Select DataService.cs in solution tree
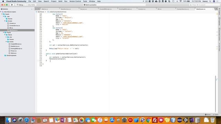221x124 pixels. (15, 46)
